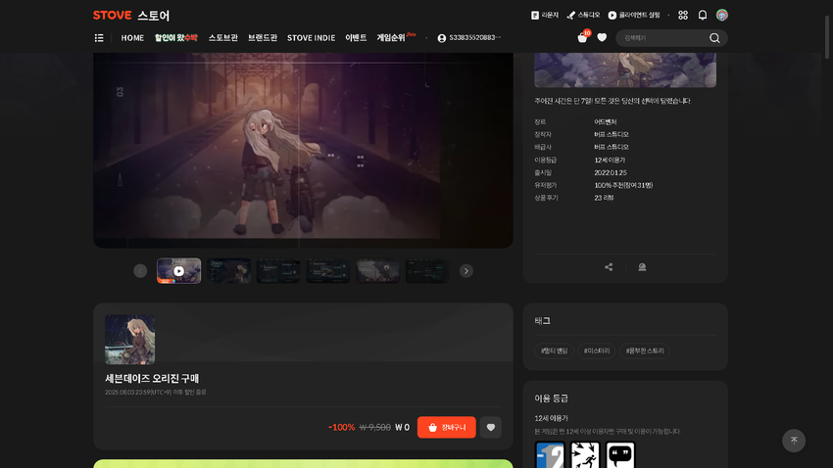Select the #멀티 엔딩 tag
This screenshot has width=833, height=468.
[554, 351]
